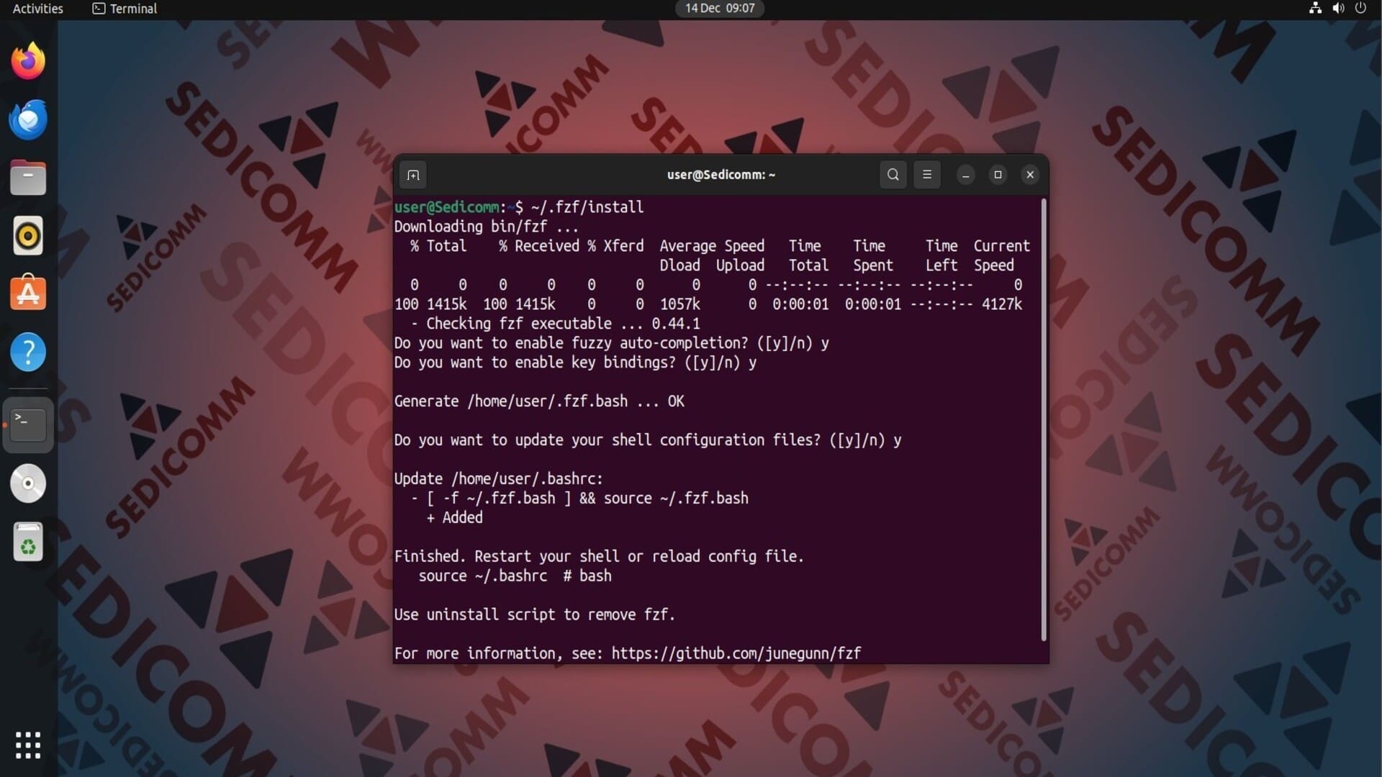
Task: Click the github.com/junegunn/fzf link
Action: 736,653
